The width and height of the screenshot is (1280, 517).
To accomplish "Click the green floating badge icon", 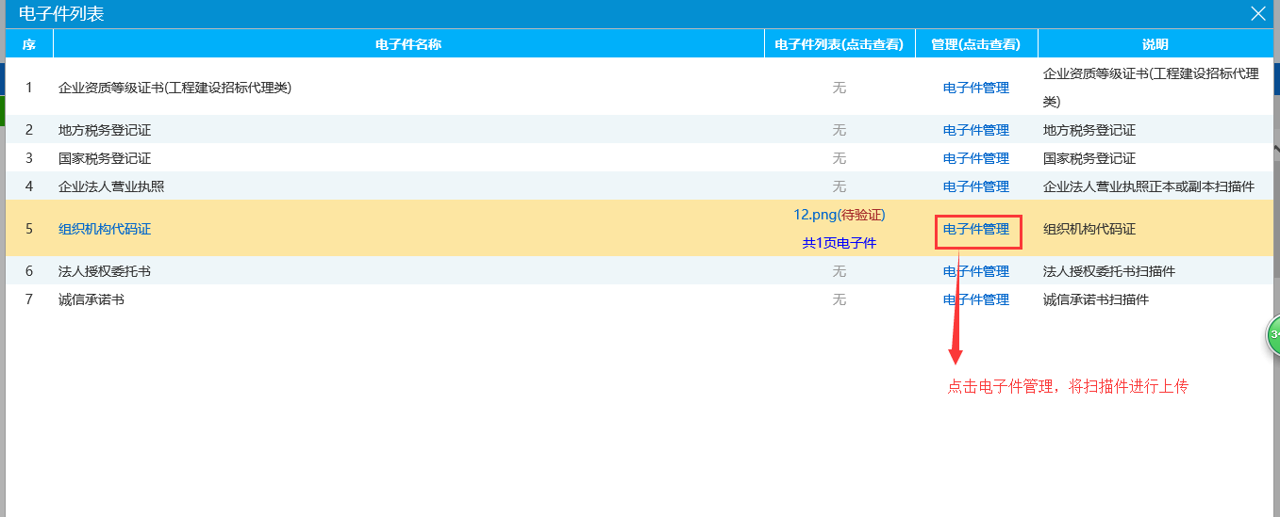I will (x=1272, y=335).
